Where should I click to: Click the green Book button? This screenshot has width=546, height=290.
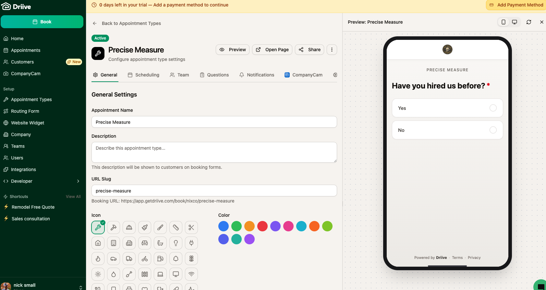tap(42, 22)
